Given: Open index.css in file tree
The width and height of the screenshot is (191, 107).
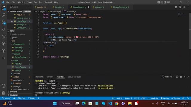Looking at the screenshot, I should tap(17, 83).
